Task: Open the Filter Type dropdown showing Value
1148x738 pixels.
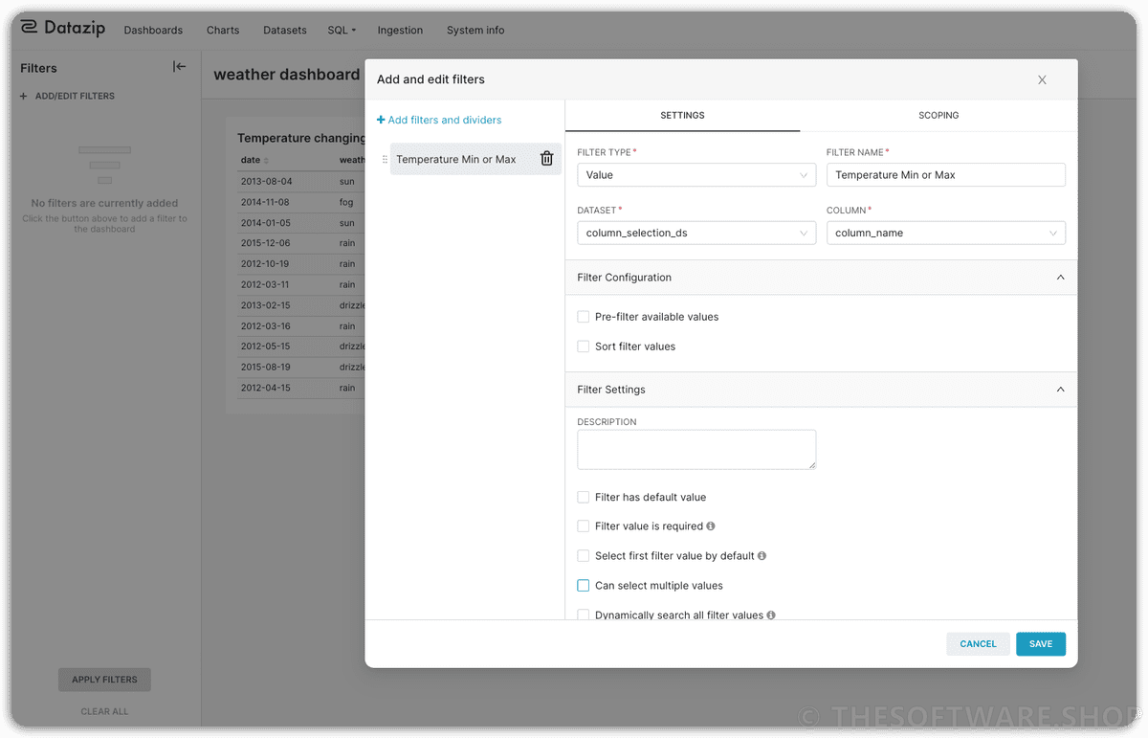Action: (696, 175)
